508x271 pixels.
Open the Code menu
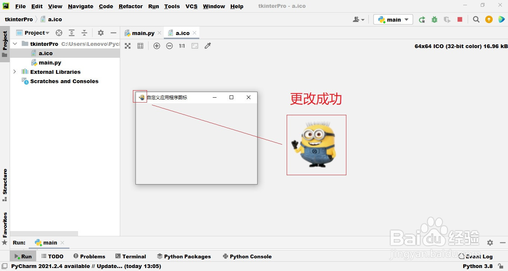(x=106, y=6)
